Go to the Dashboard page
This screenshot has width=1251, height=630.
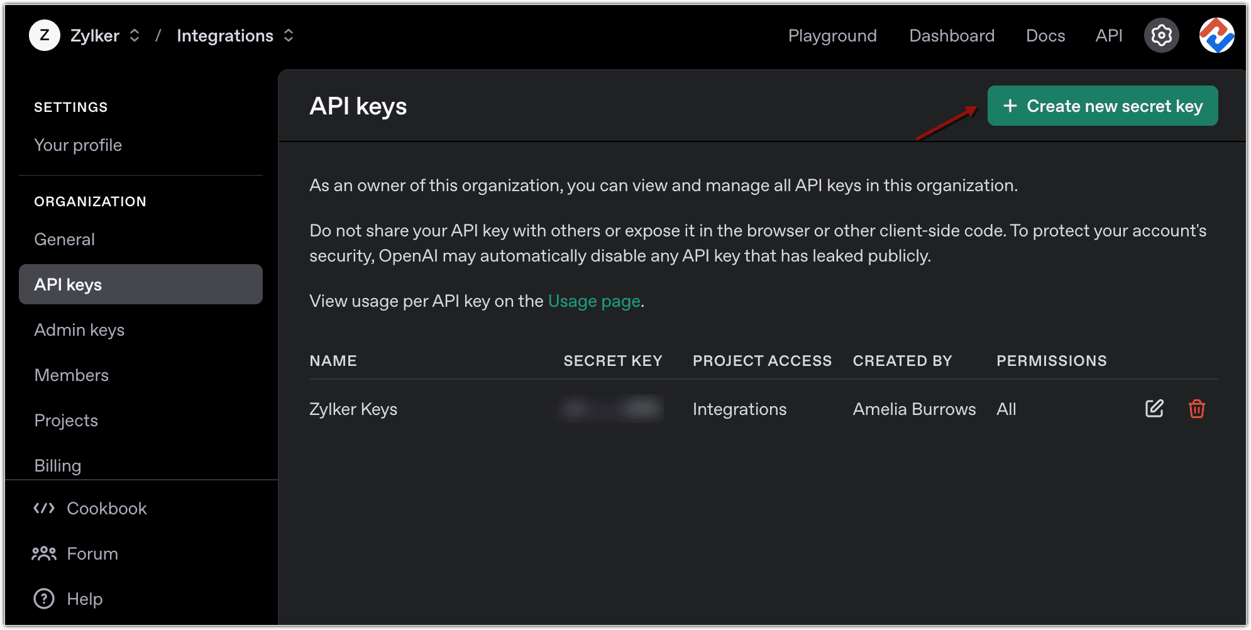point(952,36)
